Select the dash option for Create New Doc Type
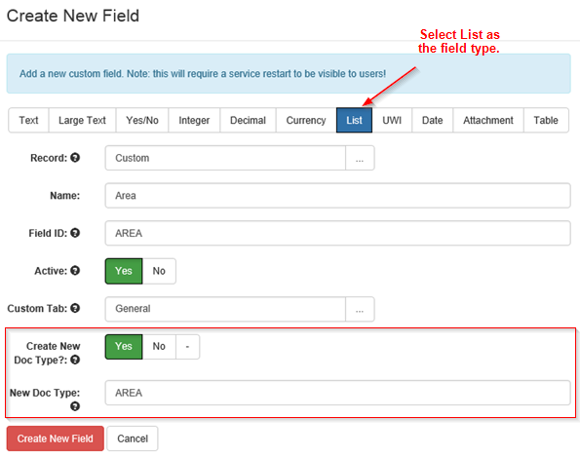This screenshot has width=580, height=457. [x=187, y=347]
